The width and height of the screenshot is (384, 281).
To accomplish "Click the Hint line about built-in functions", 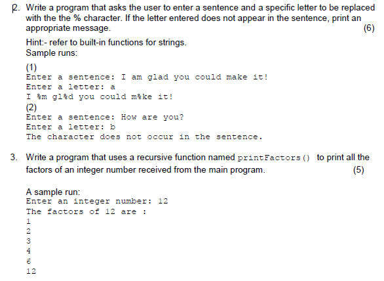I will [106, 43].
